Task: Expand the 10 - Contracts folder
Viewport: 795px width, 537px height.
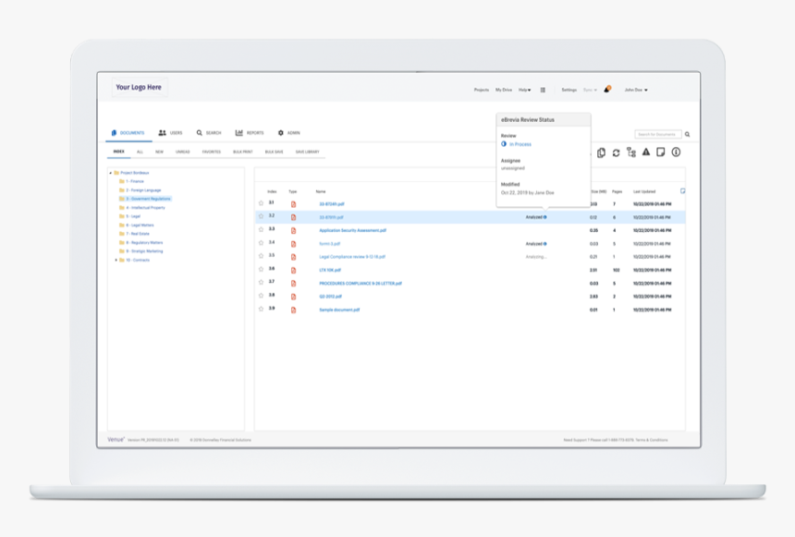Action: (x=116, y=260)
